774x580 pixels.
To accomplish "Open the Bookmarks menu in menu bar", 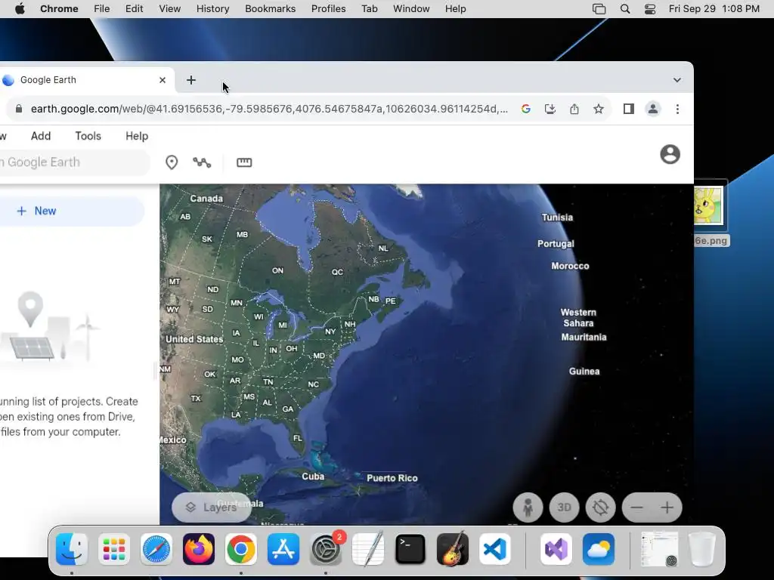I will (270, 9).
